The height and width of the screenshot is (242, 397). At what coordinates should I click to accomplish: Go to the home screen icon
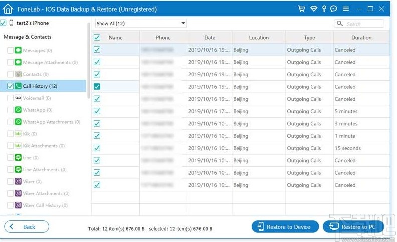(x=8, y=9)
